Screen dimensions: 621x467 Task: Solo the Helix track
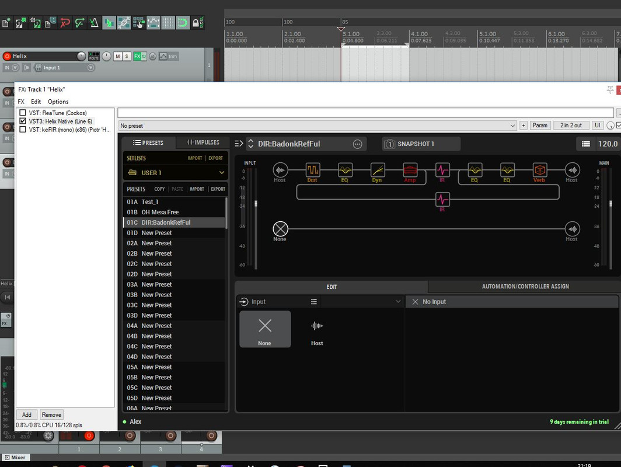tap(126, 56)
